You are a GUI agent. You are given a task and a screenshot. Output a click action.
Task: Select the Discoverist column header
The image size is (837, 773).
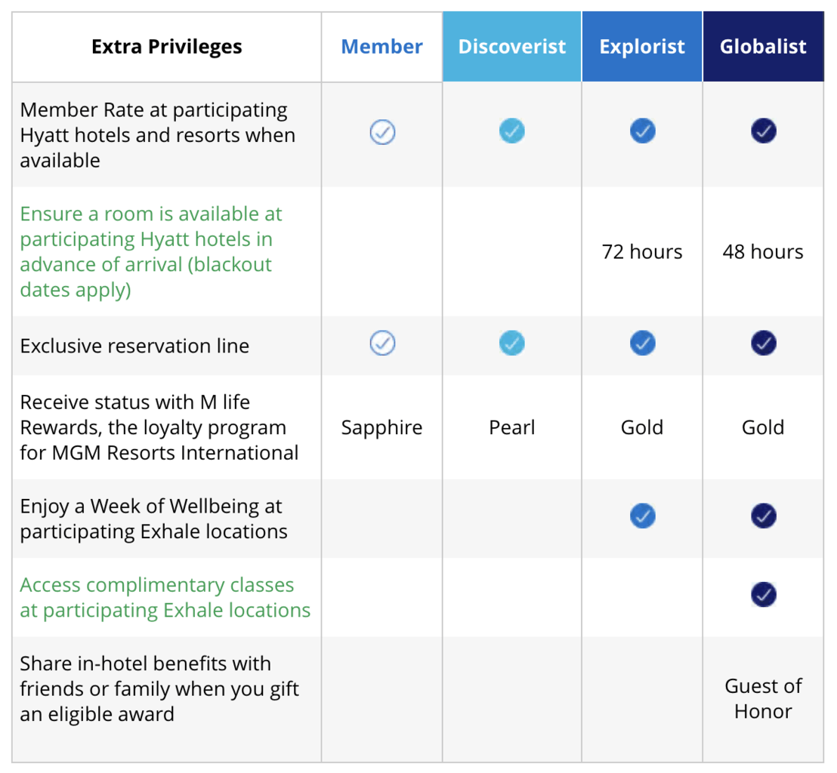pos(512,47)
